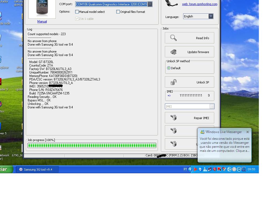Click the Windows Live Messenger notification icon

tap(202, 132)
